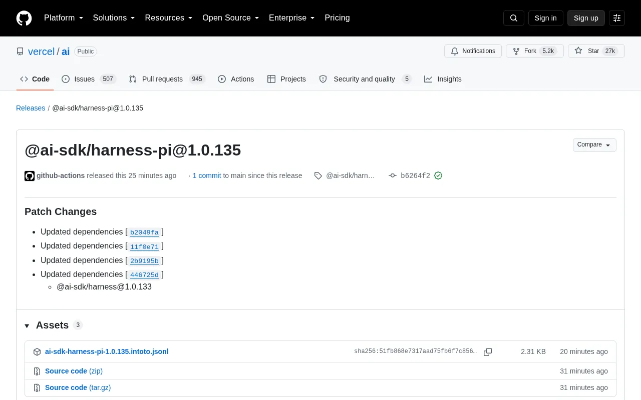Click the file icon for Source code (tar.gz)
641x400 pixels.
click(x=37, y=388)
